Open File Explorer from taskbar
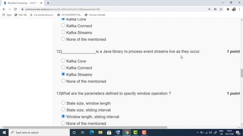The width and height of the screenshot is (243, 136). [x=100, y=133]
